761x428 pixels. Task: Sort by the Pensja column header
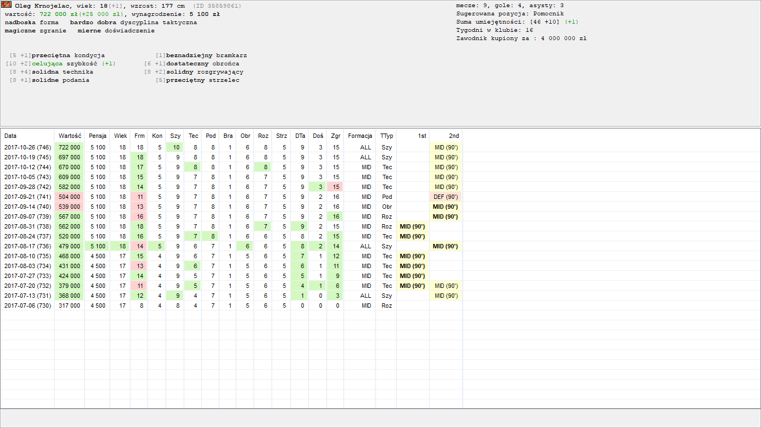(x=98, y=136)
